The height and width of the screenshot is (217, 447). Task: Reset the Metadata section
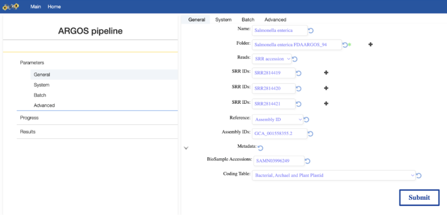coord(260,148)
